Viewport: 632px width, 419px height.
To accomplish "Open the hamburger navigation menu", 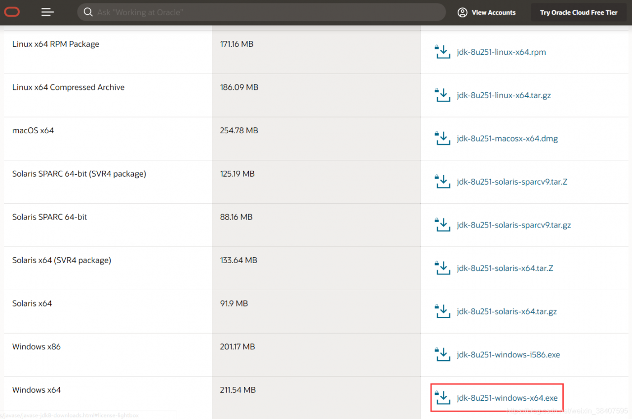I will point(48,12).
